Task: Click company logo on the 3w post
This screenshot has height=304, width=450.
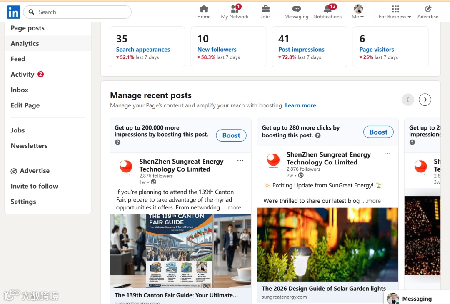Action: tap(420, 167)
